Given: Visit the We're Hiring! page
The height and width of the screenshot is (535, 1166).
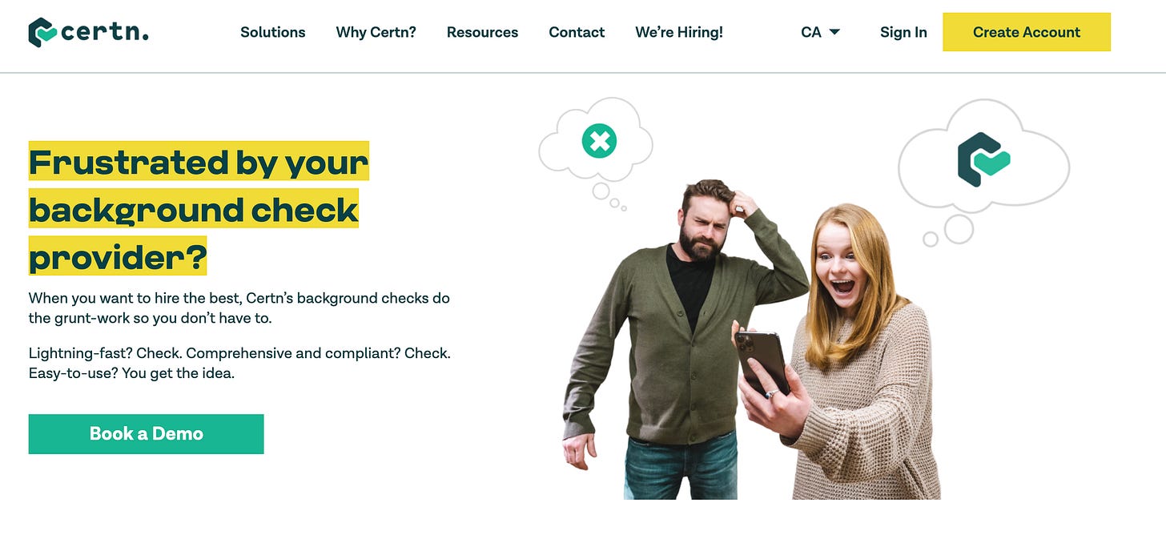Looking at the screenshot, I should tap(679, 32).
